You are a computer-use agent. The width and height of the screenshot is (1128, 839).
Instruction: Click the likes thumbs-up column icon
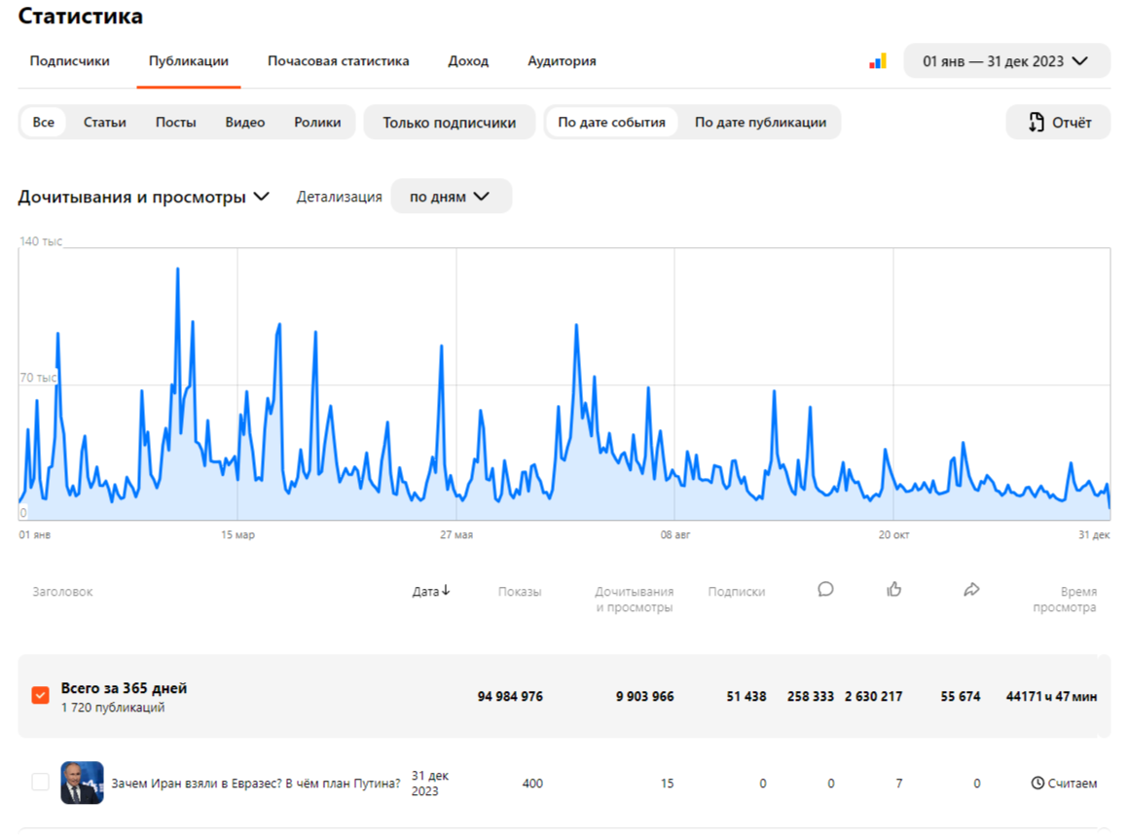click(894, 590)
